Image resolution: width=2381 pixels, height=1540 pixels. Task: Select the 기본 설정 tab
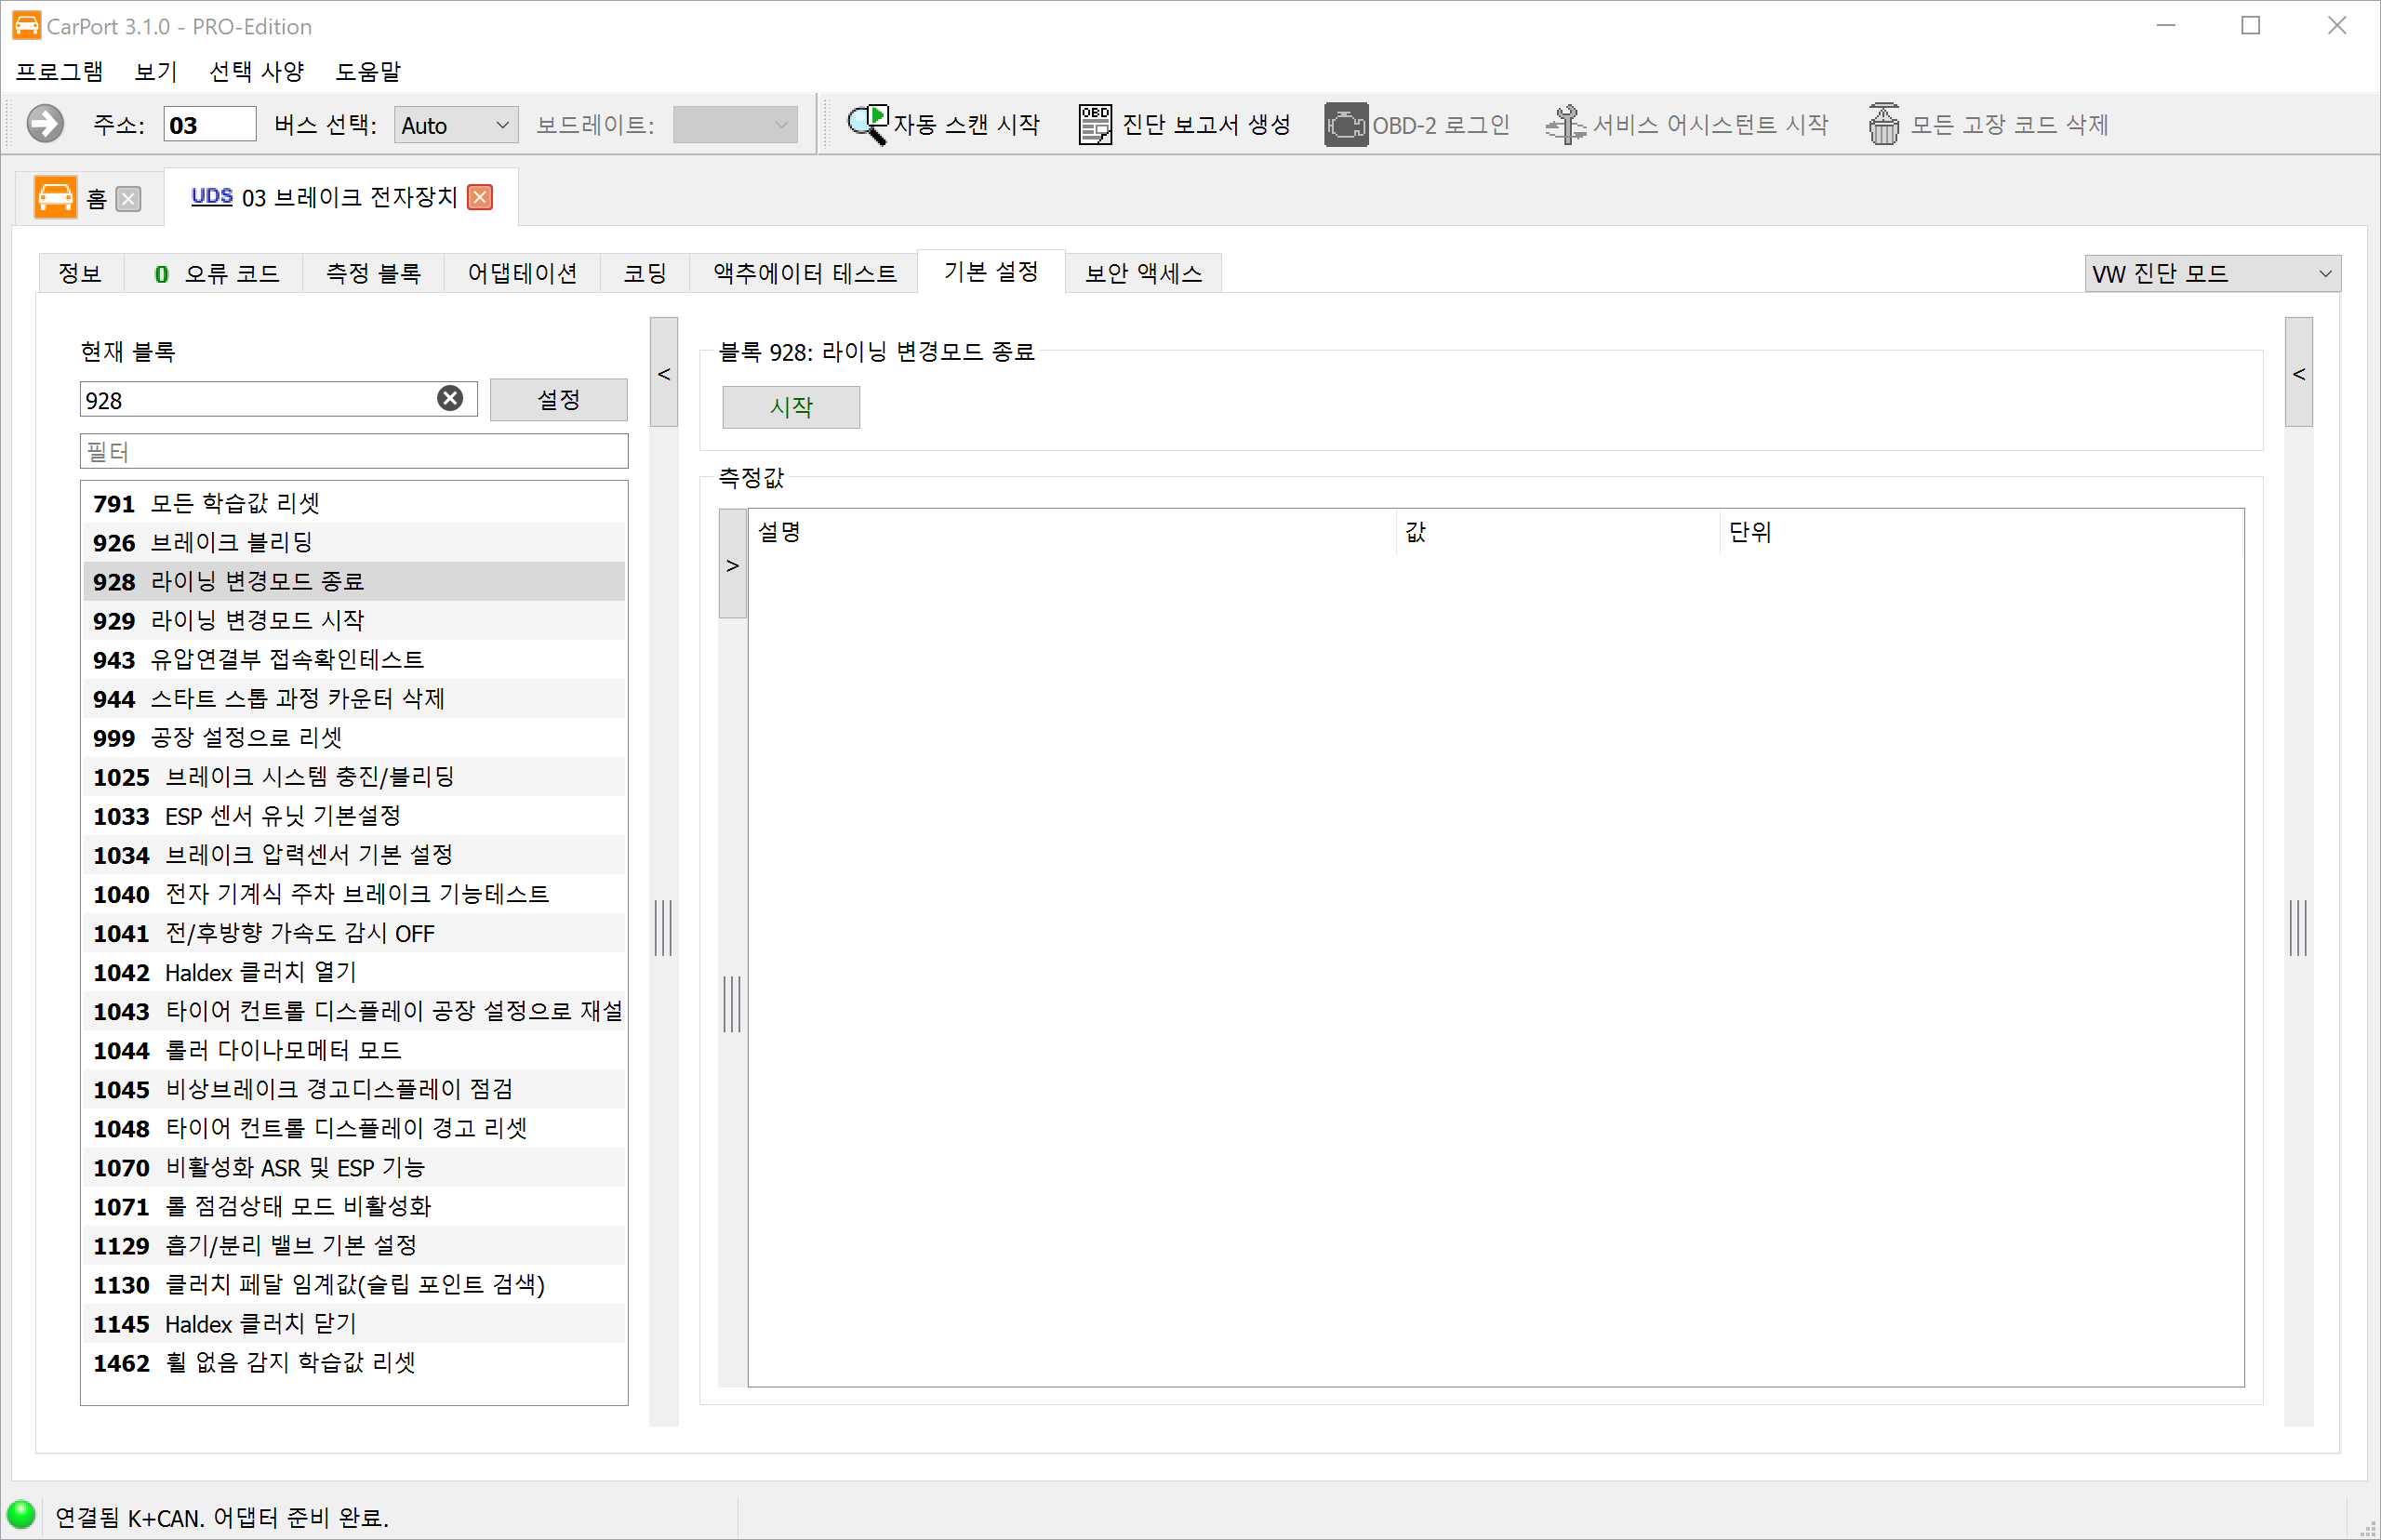pyautogui.click(x=991, y=271)
